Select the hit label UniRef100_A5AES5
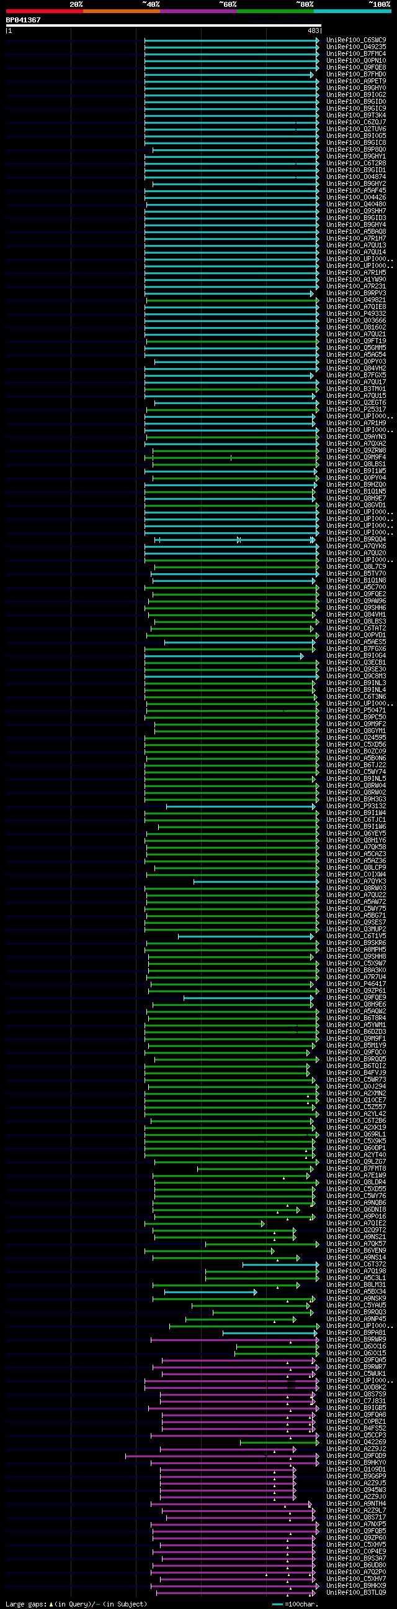The width and height of the screenshot is (397, 1609). [x=356, y=642]
